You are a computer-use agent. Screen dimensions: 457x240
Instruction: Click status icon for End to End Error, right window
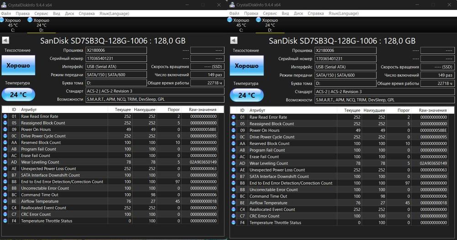(234, 183)
